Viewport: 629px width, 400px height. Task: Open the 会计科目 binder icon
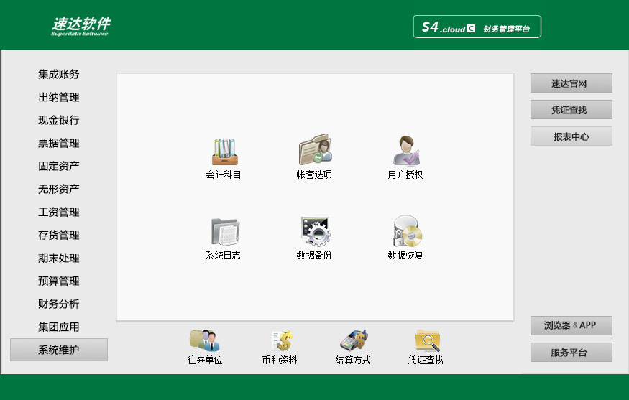click(224, 152)
